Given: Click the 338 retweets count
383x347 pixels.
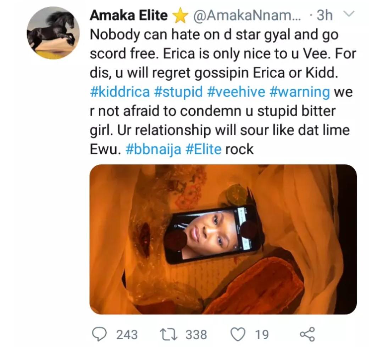Looking at the screenshot, I should [196, 334].
